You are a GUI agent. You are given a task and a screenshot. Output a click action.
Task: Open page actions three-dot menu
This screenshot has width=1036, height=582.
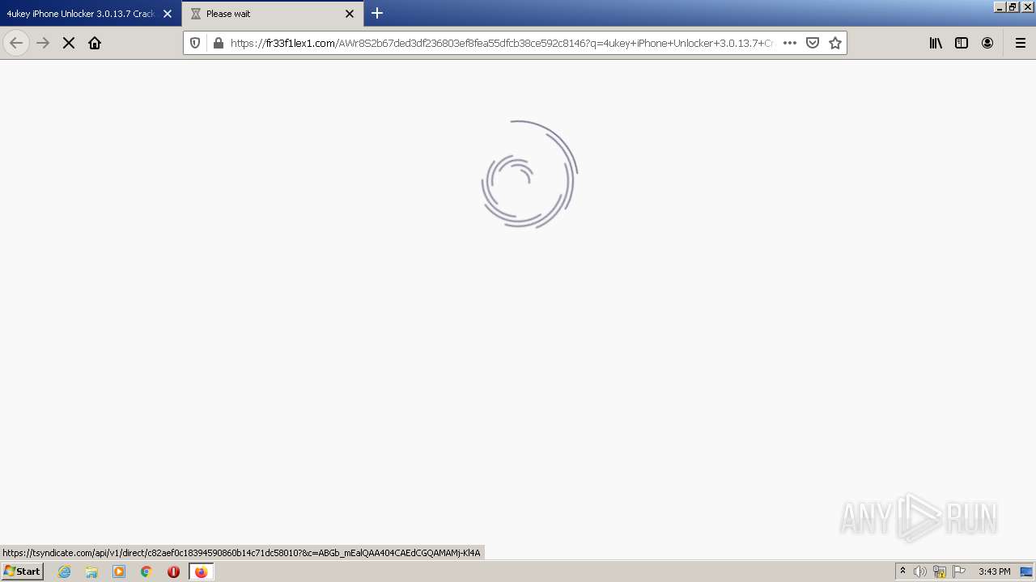pyautogui.click(x=790, y=43)
